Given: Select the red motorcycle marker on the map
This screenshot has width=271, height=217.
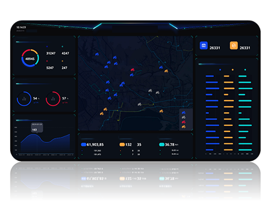Looking at the screenshot, I should click(132, 70).
